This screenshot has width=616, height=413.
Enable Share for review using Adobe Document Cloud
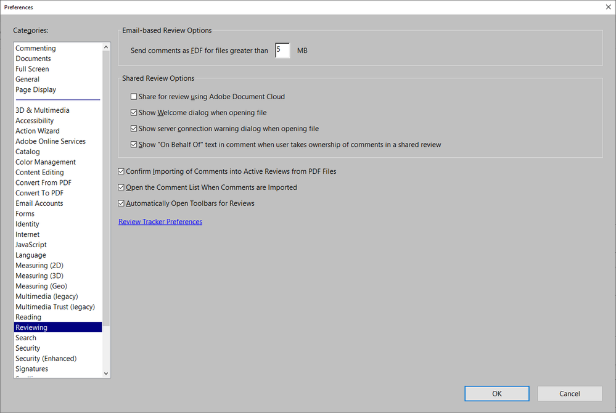click(x=134, y=96)
